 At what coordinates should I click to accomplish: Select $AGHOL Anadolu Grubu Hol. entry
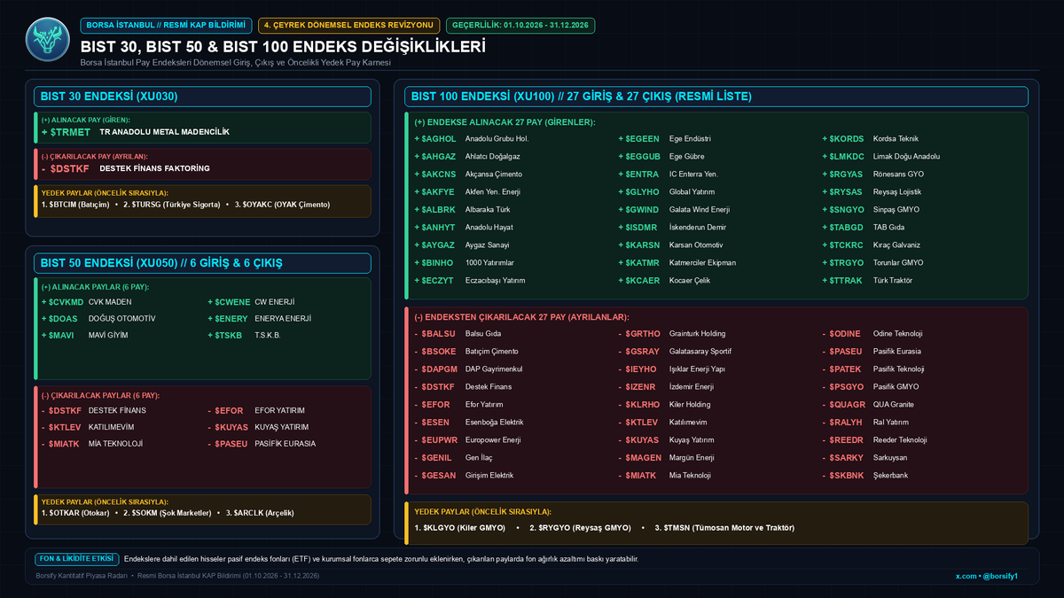coord(473,139)
